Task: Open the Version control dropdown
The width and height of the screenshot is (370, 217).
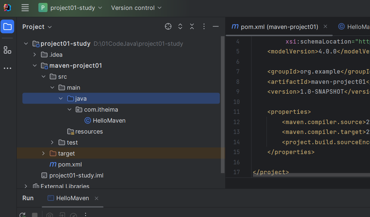Action: [136, 8]
